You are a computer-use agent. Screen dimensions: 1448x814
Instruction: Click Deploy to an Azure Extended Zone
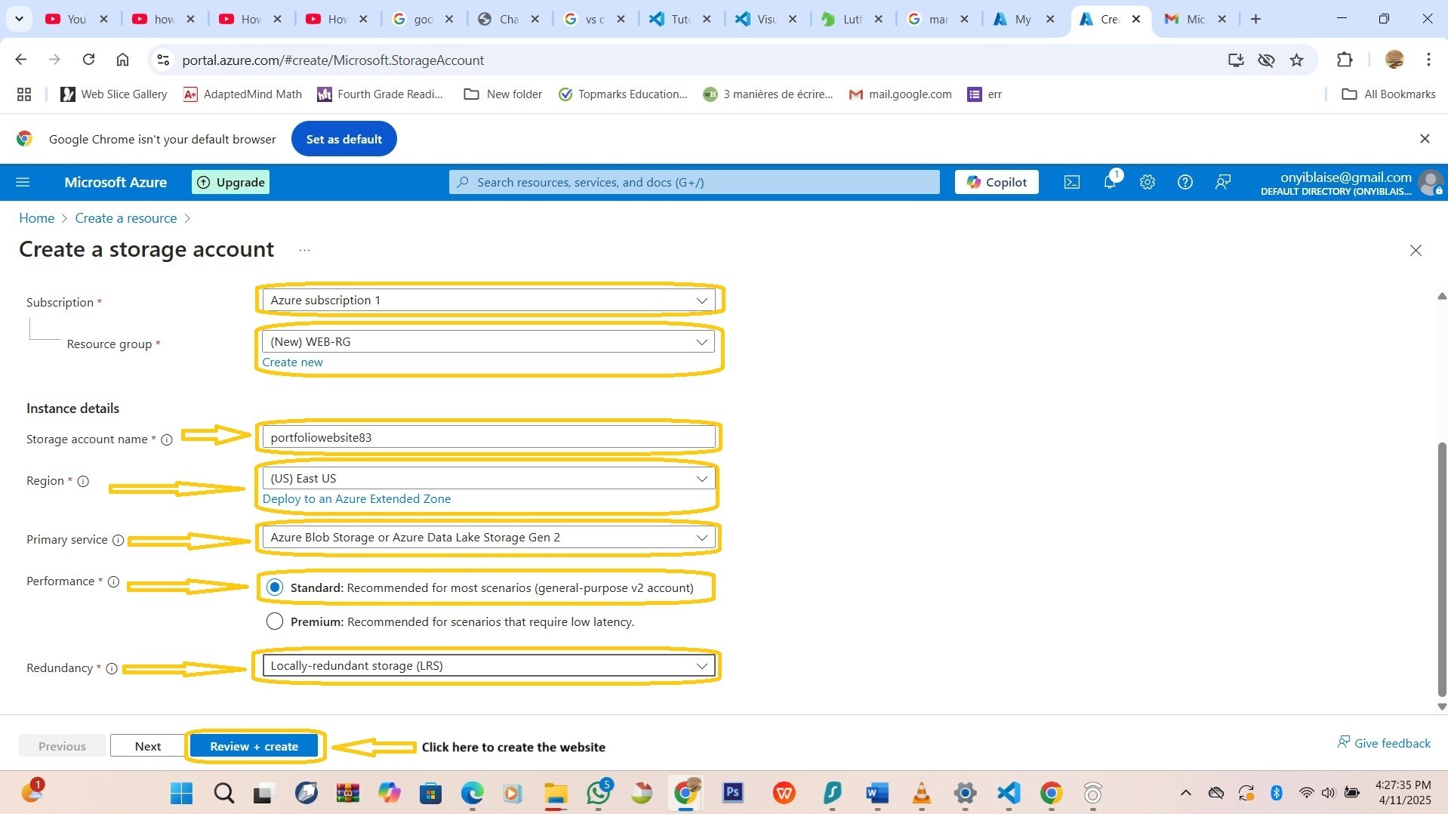point(356,499)
